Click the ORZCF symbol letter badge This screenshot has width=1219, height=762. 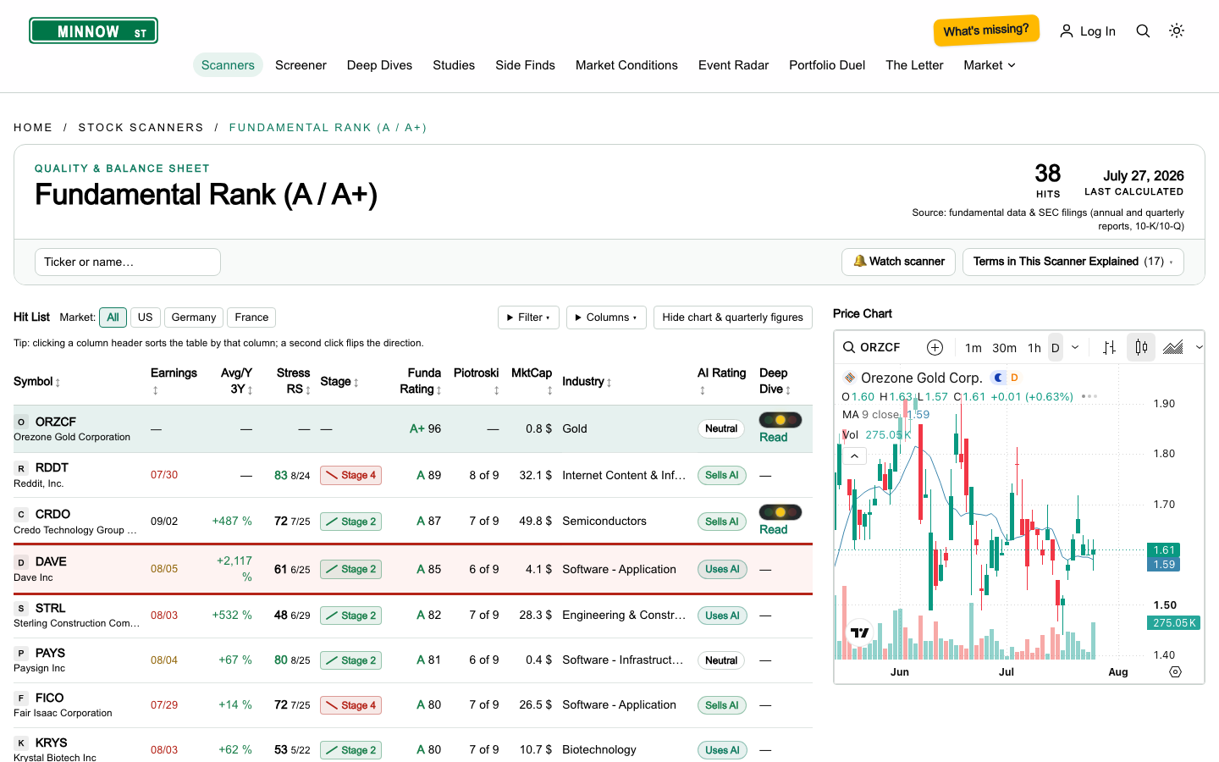click(x=21, y=422)
